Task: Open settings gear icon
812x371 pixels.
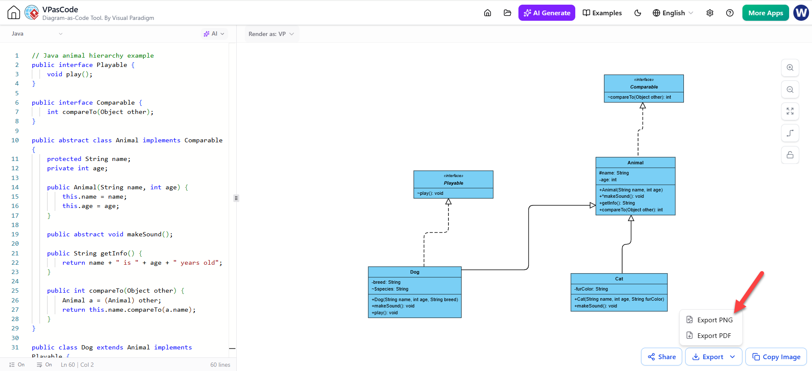Action: click(x=710, y=13)
